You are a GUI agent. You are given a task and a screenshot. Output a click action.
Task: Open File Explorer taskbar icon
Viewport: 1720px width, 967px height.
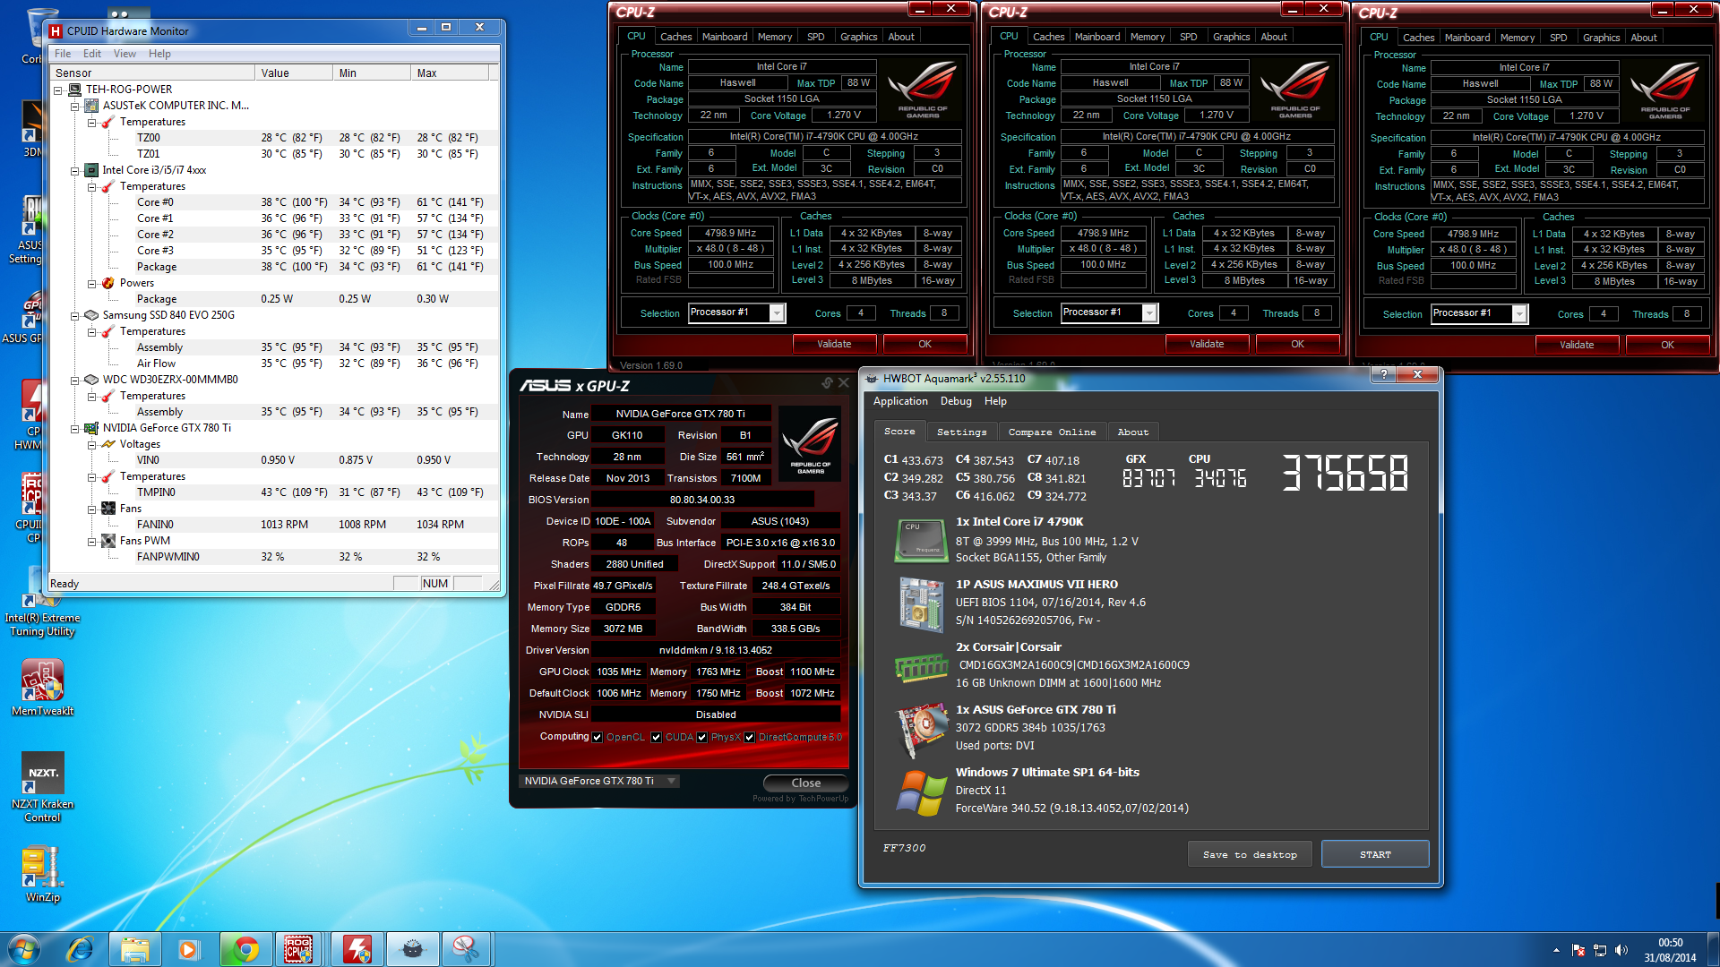click(x=135, y=949)
